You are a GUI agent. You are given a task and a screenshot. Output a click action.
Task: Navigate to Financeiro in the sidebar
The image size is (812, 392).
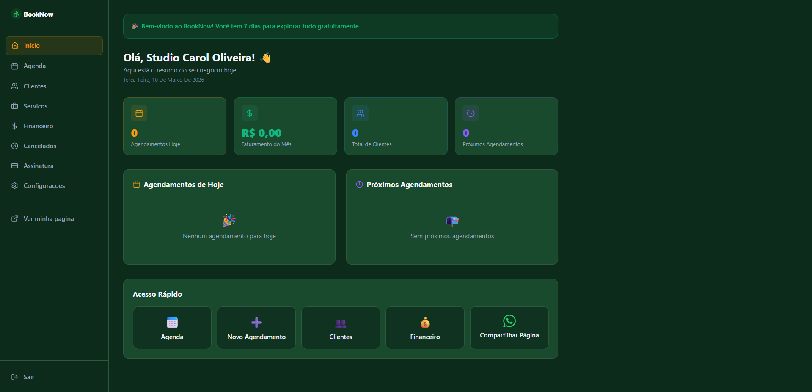tap(38, 126)
